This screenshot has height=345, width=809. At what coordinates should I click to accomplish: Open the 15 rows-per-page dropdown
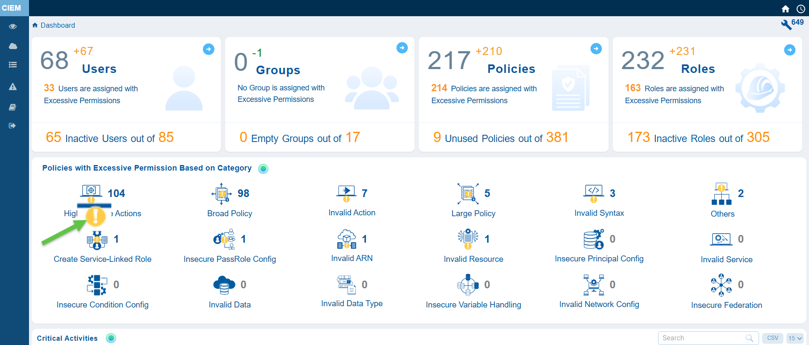[x=795, y=338]
